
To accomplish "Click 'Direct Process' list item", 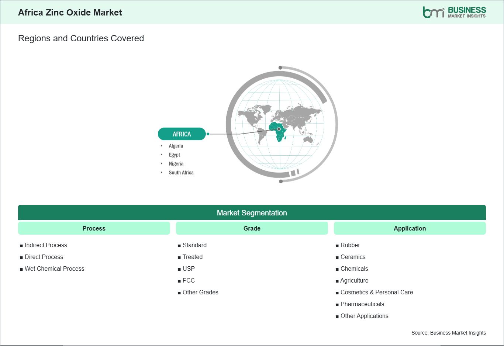I will (x=44, y=257).
